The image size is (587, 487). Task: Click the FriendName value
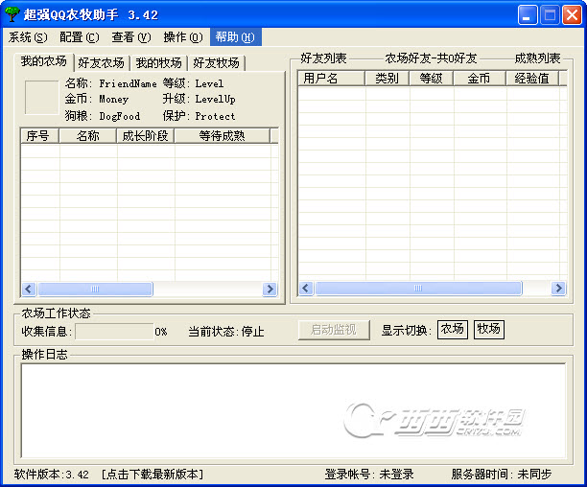click(x=128, y=83)
